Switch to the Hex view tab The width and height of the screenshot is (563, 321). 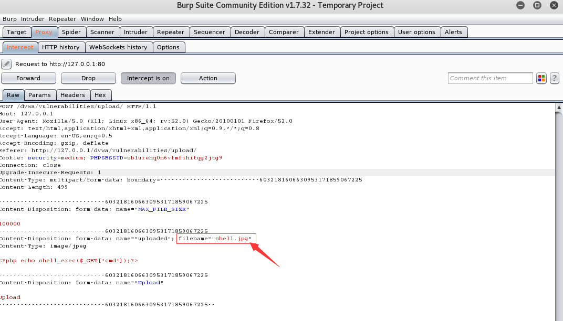pyautogui.click(x=100, y=95)
